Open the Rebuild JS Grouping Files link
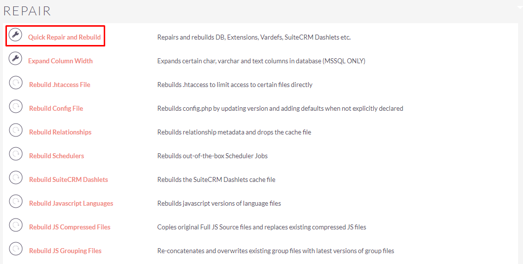This screenshot has height=264, width=523. point(65,250)
